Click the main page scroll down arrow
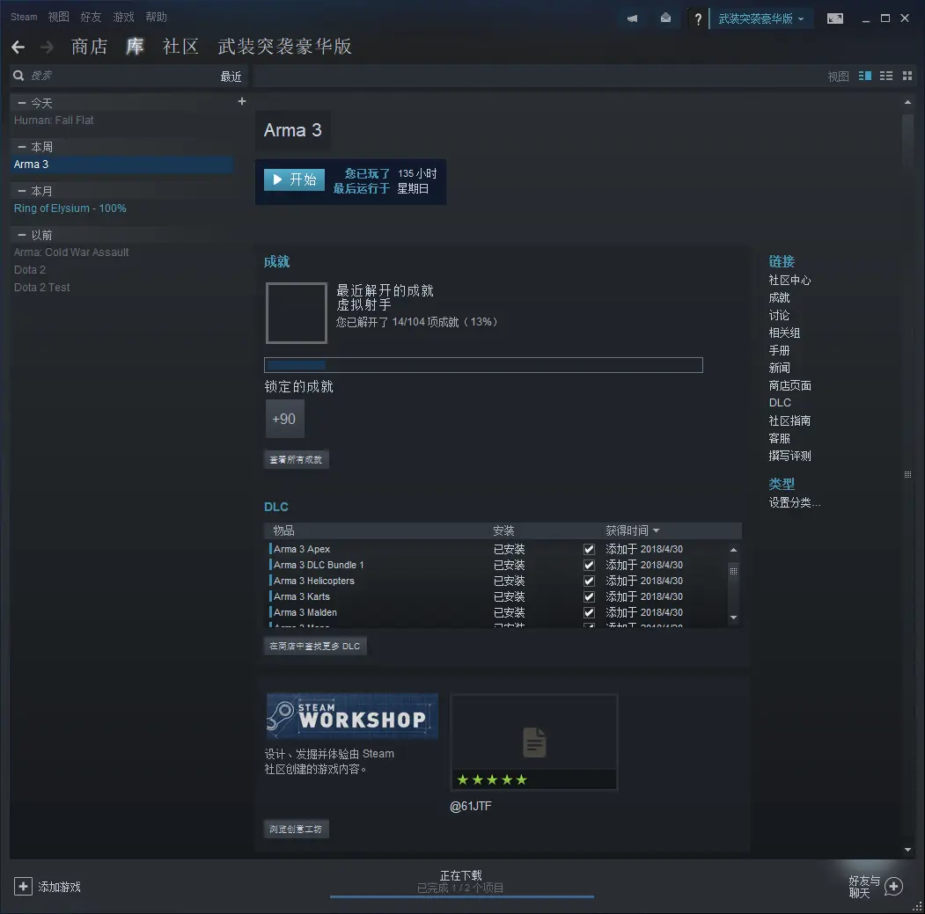Viewport: 925px width, 914px height. (907, 850)
